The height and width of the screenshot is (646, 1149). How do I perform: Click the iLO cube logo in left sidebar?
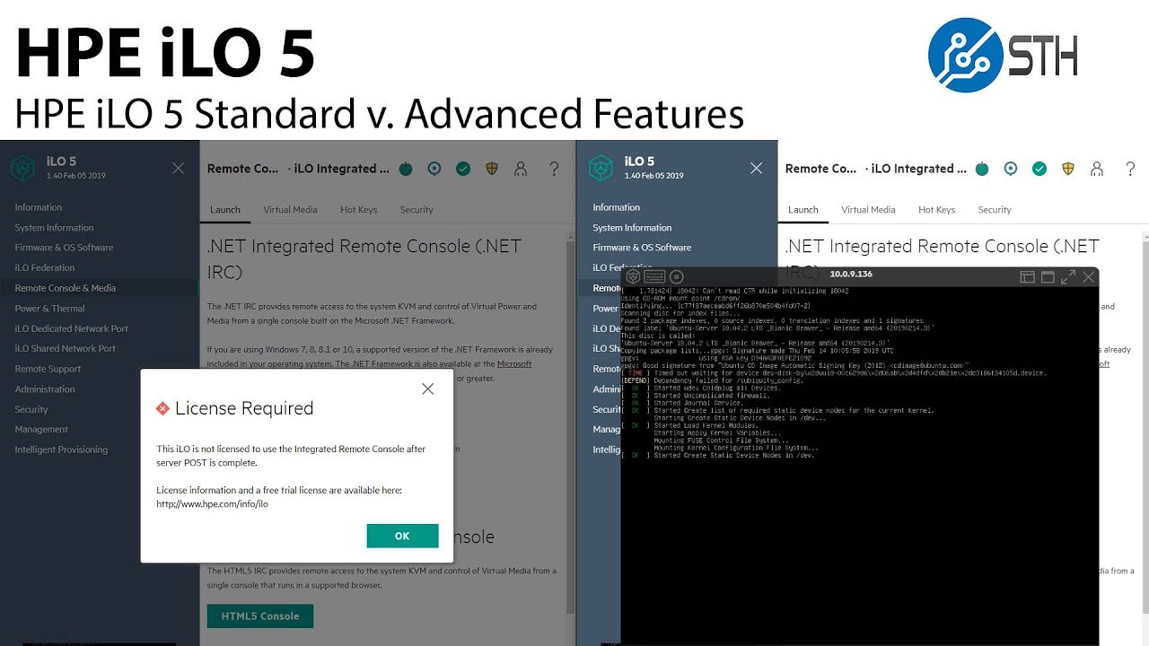[22, 168]
